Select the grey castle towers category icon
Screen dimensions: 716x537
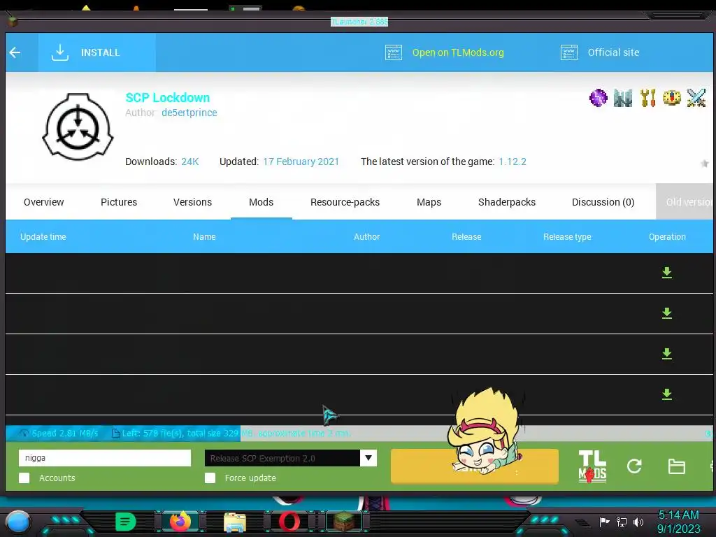623,98
